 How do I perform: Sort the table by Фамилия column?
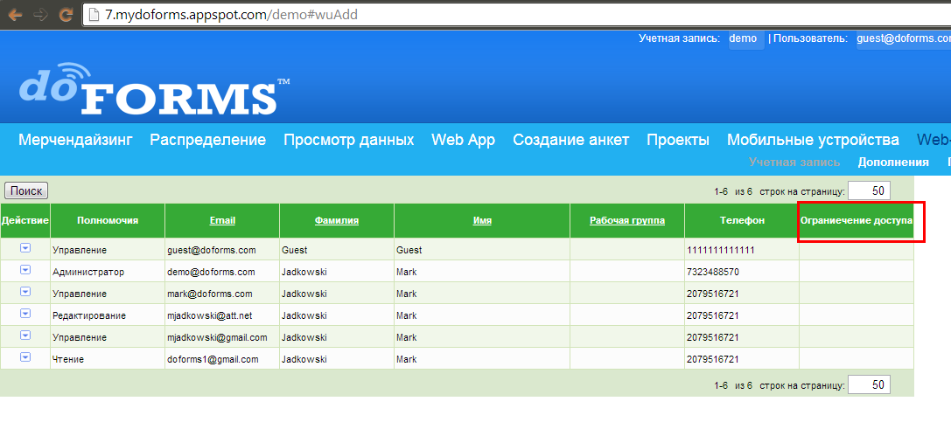(336, 220)
